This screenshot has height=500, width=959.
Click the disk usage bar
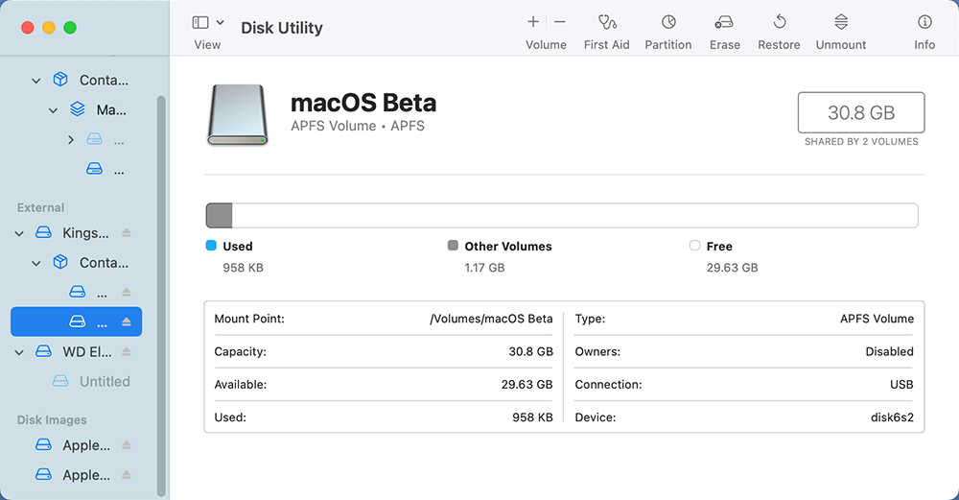pyautogui.click(x=562, y=215)
